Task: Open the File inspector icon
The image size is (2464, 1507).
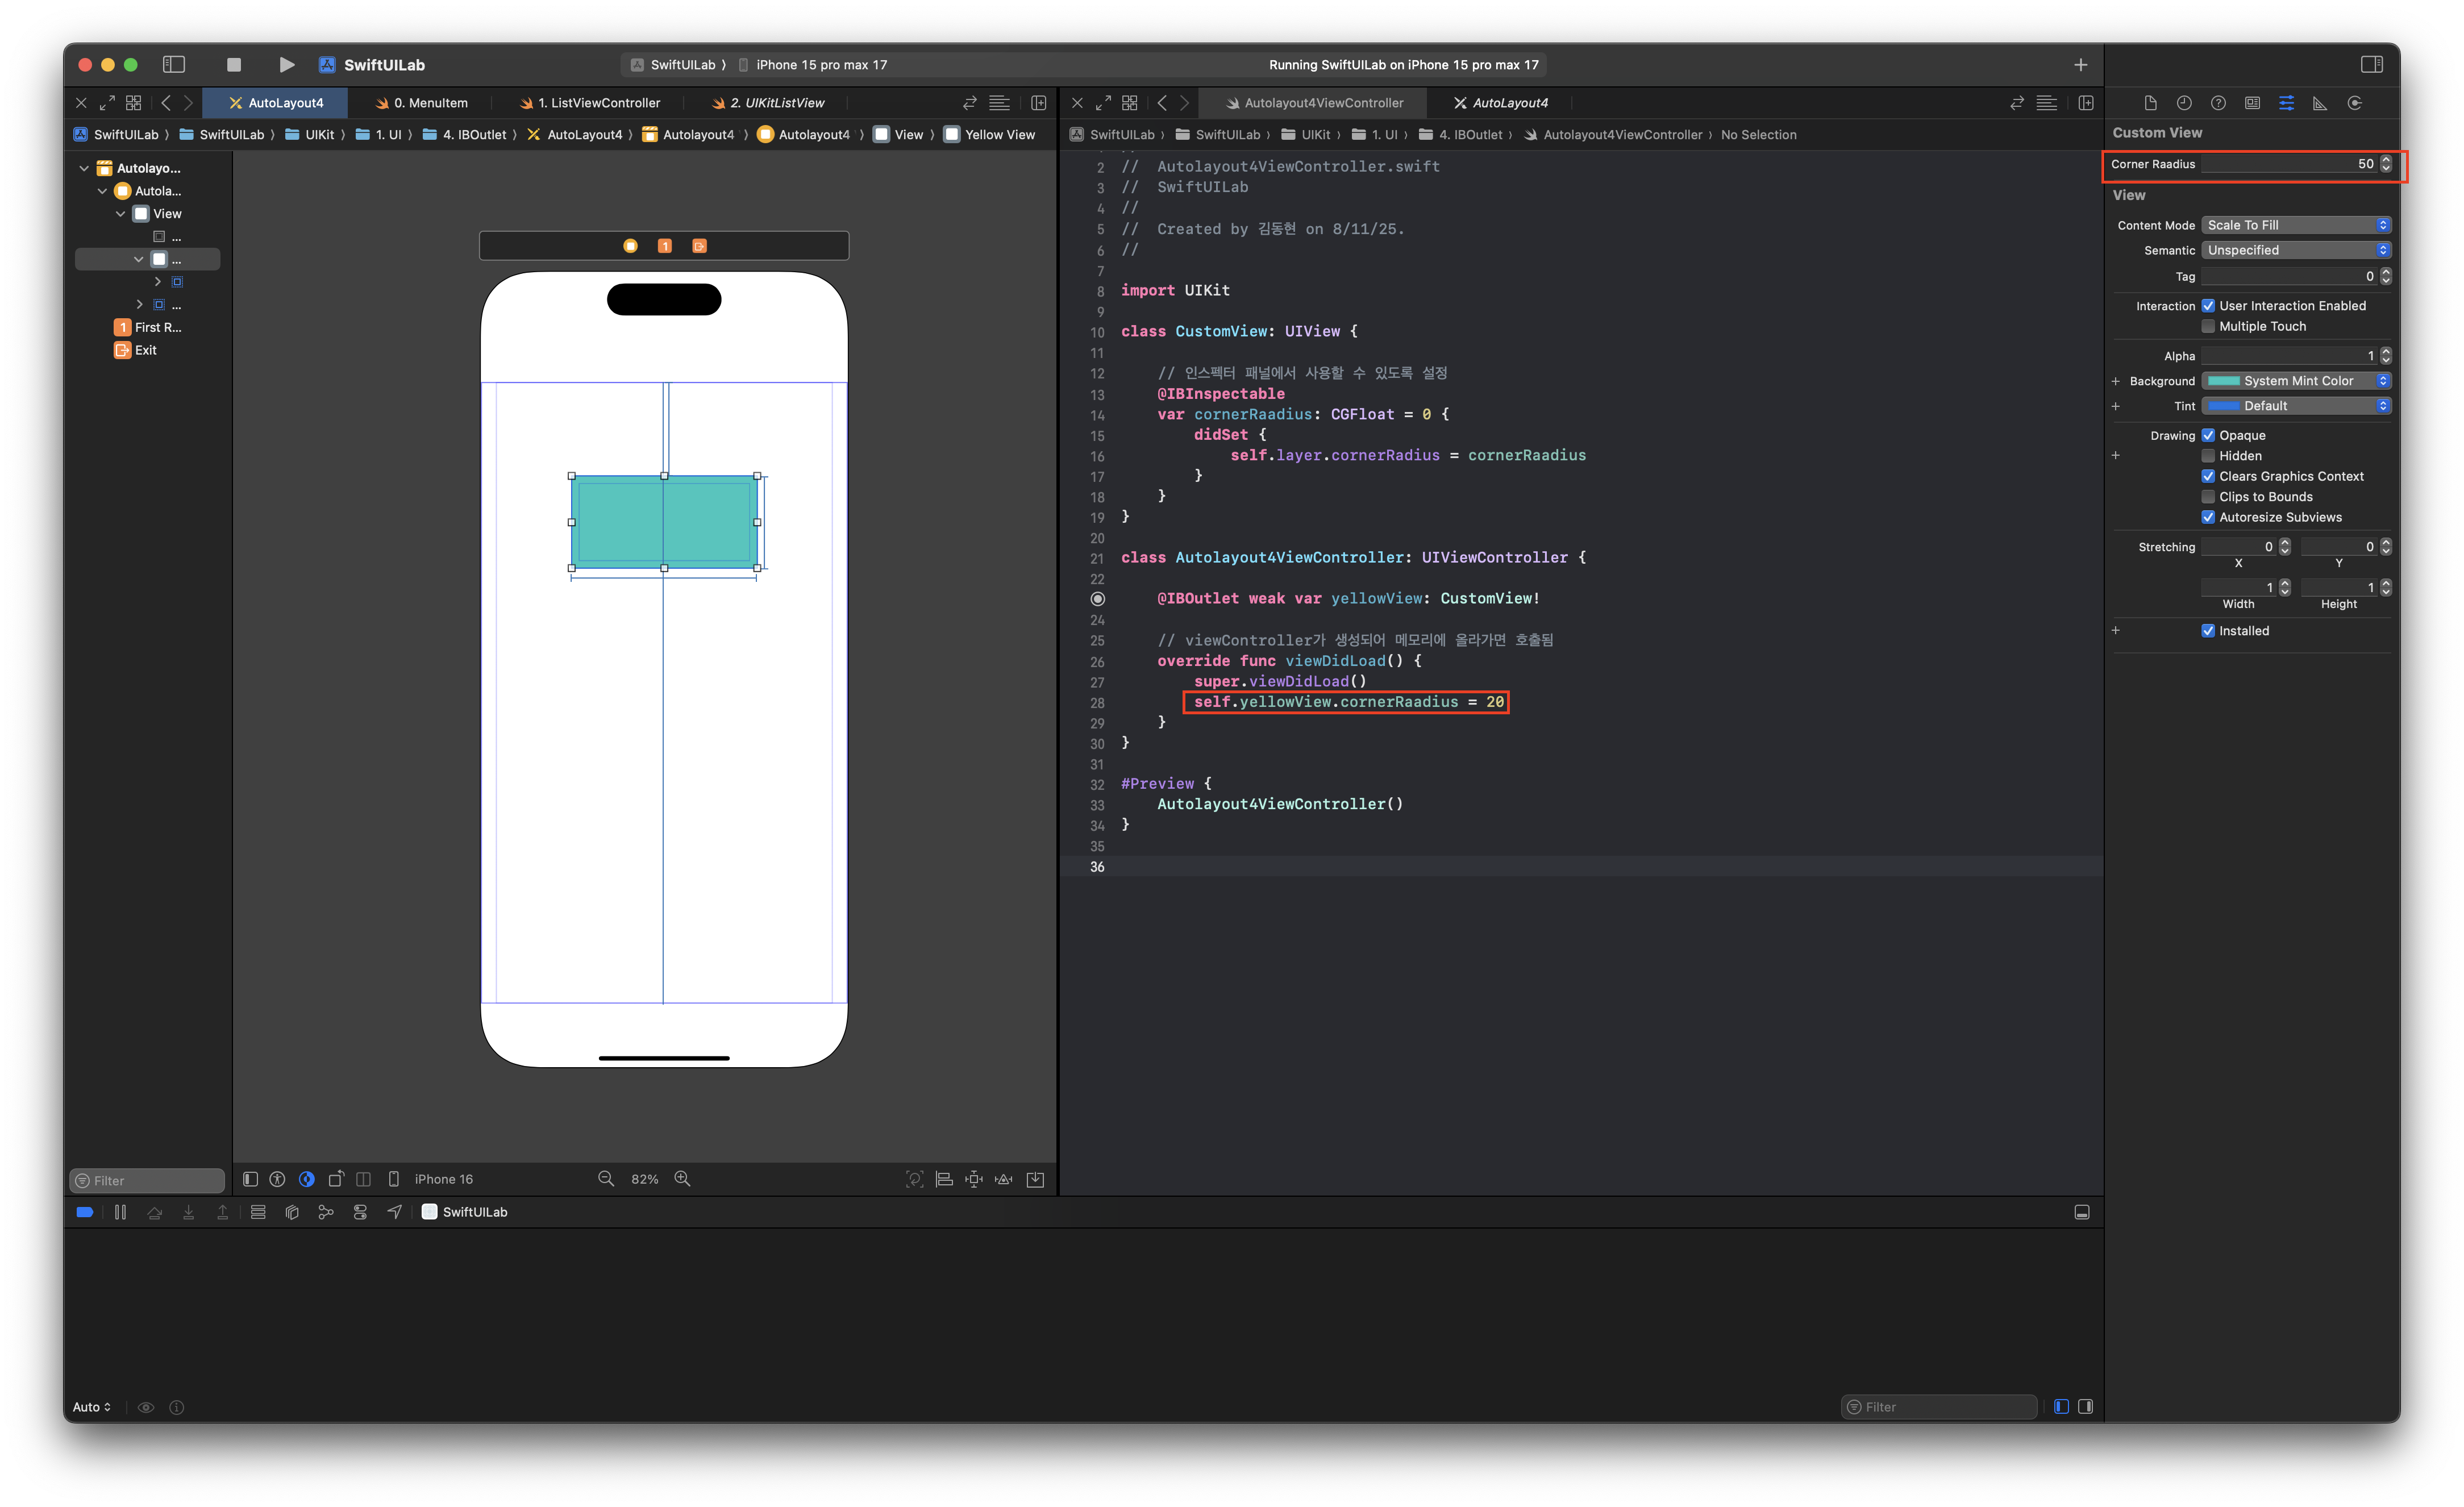Action: coord(2150,102)
